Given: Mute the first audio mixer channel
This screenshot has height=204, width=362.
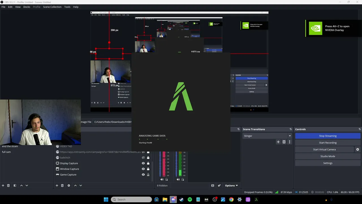Looking at the screenshot, I should pos(162,179).
